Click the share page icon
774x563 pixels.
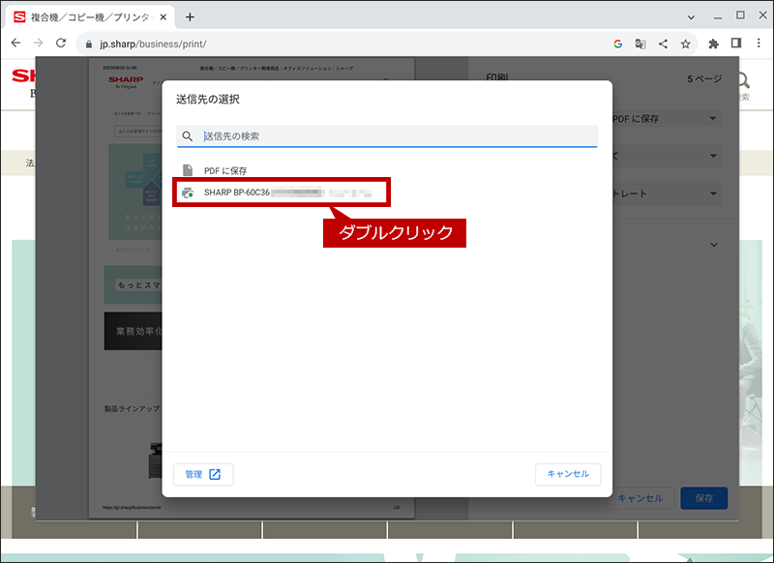663,44
